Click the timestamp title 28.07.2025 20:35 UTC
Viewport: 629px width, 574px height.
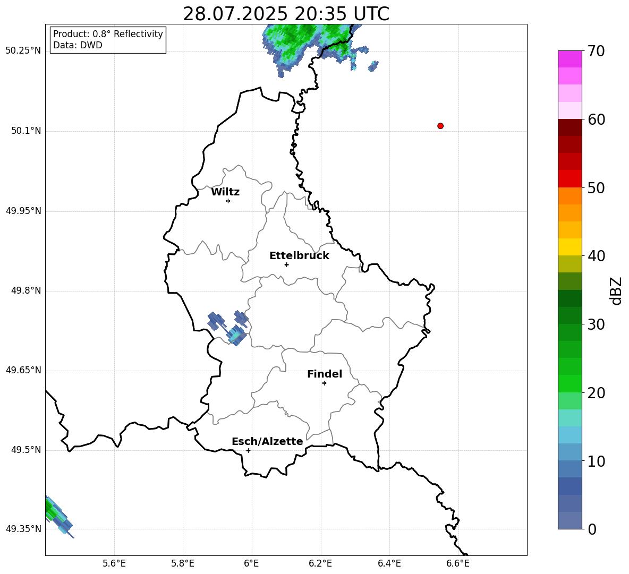(x=286, y=14)
